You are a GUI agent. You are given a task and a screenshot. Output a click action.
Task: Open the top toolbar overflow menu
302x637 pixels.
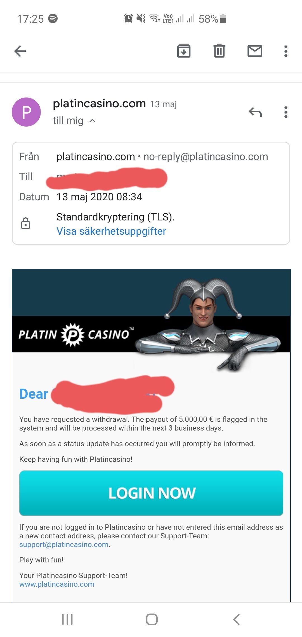click(286, 51)
